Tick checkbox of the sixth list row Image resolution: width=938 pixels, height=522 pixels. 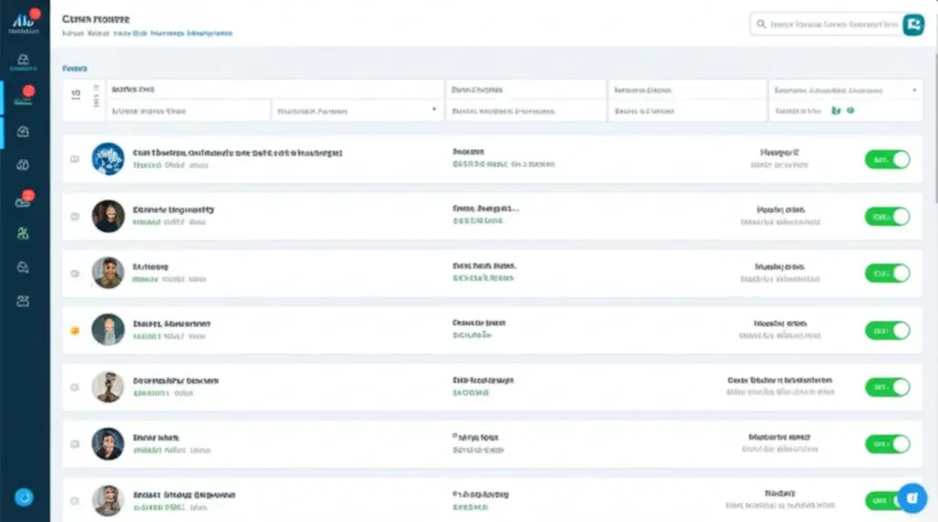coord(75,444)
